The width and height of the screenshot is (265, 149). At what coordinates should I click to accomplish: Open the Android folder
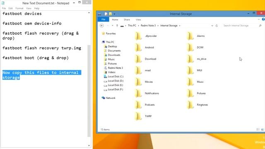145,48
